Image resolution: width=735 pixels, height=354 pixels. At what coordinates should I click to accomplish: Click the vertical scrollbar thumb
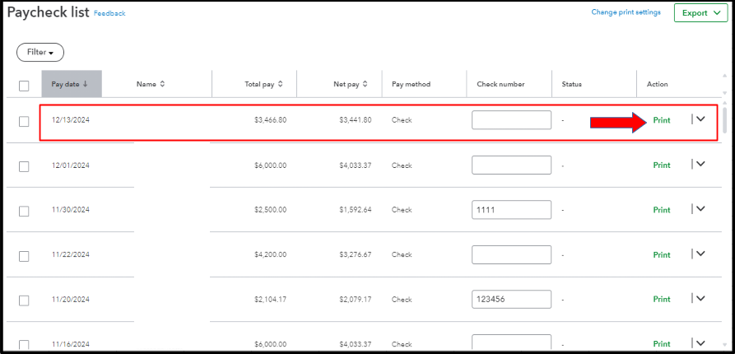click(724, 120)
